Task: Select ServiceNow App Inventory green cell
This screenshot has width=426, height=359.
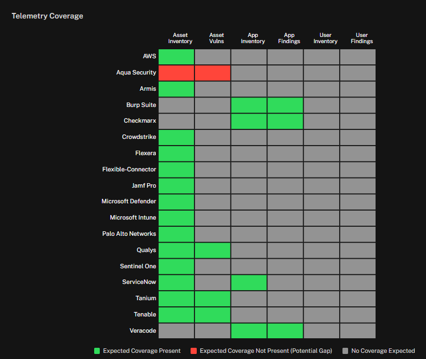Action: (x=249, y=282)
